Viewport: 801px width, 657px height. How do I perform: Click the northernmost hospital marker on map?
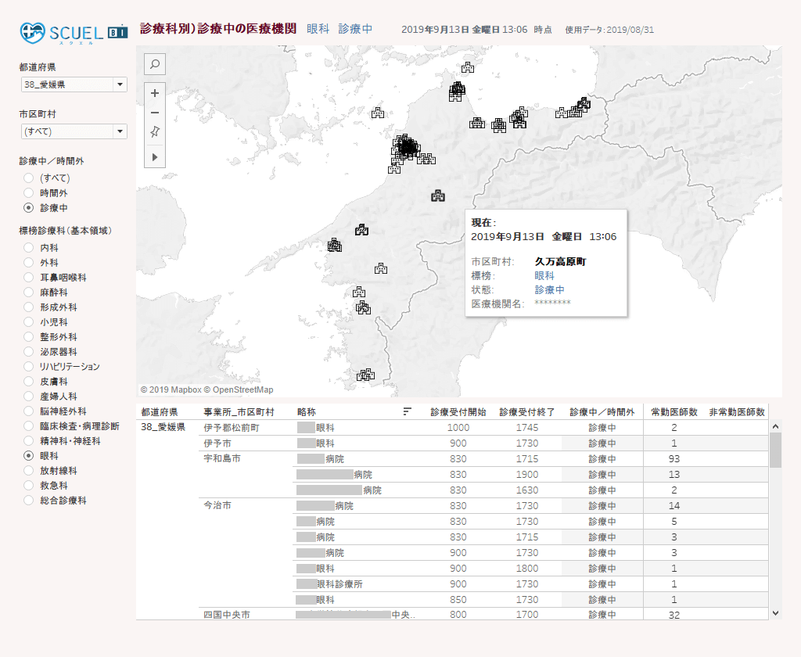[x=468, y=68]
